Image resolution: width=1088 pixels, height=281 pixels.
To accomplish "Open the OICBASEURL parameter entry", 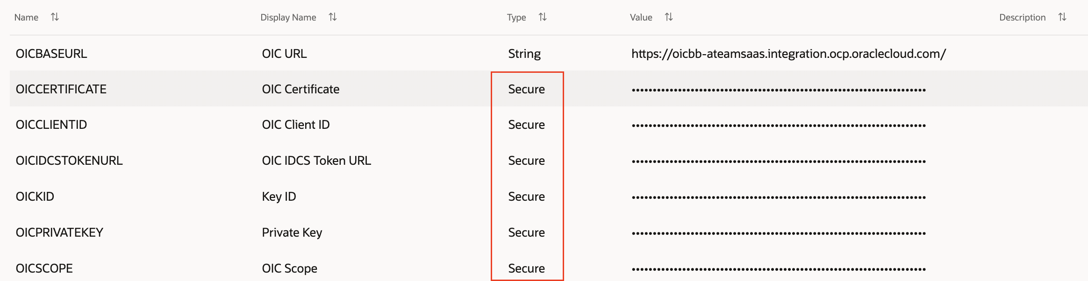I will 51,53.
